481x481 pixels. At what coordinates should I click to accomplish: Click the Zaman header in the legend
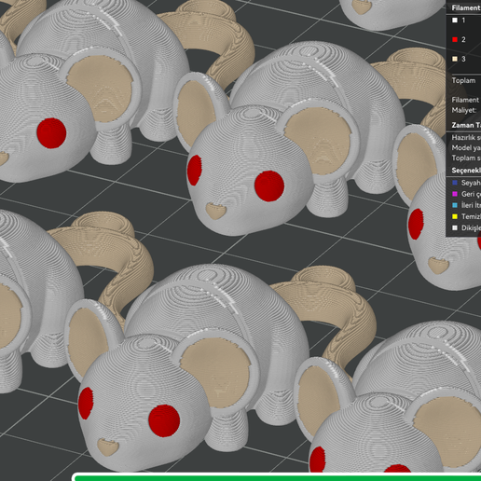click(x=466, y=125)
